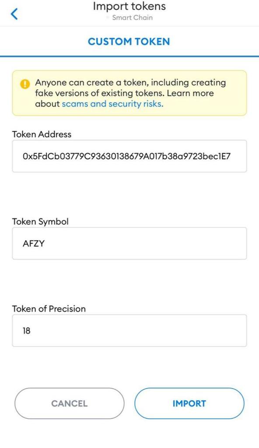Click the Token of Precision label
The image size is (259, 448).
click(x=49, y=309)
